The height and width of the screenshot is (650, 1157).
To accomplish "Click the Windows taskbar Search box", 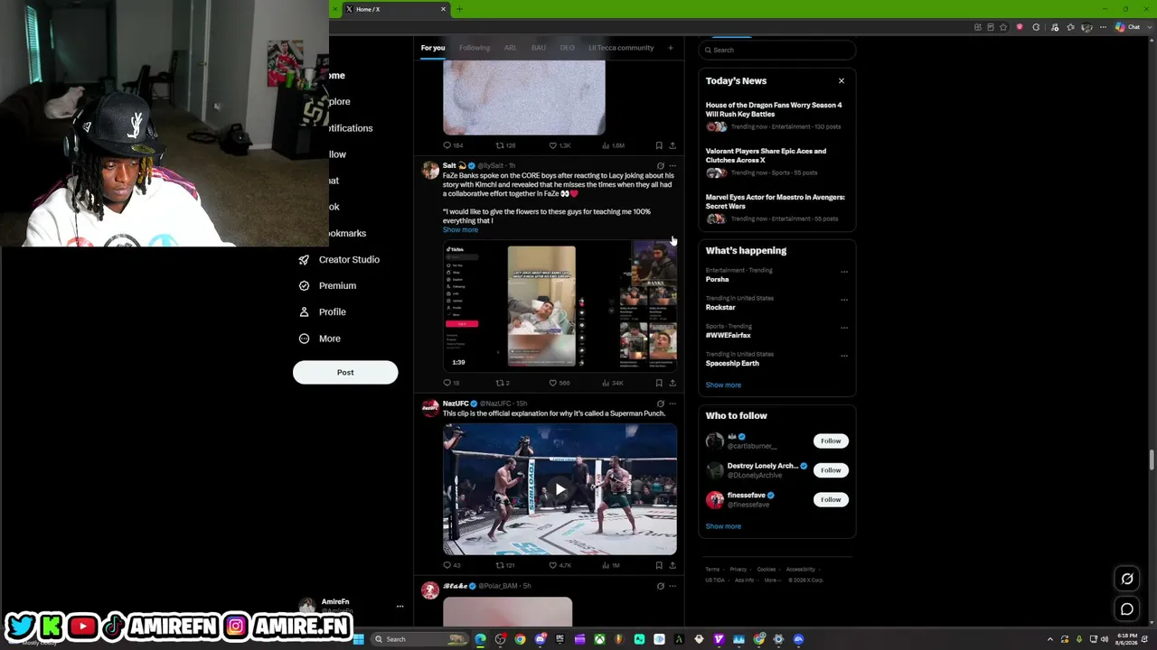I will click(x=419, y=639).
